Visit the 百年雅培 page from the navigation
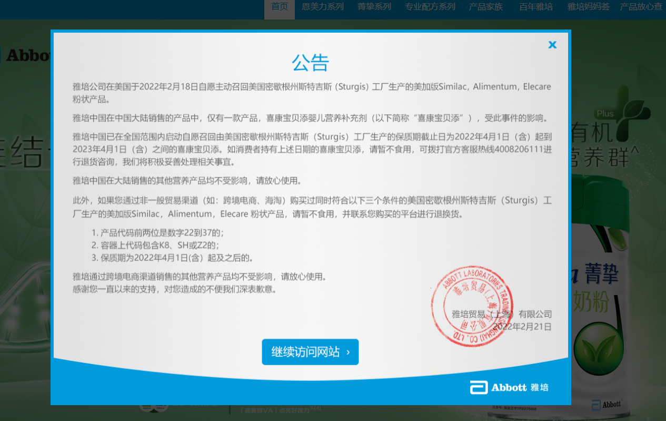Image resolution: width=666 pixels, height=421 pixels. point(536,7)
